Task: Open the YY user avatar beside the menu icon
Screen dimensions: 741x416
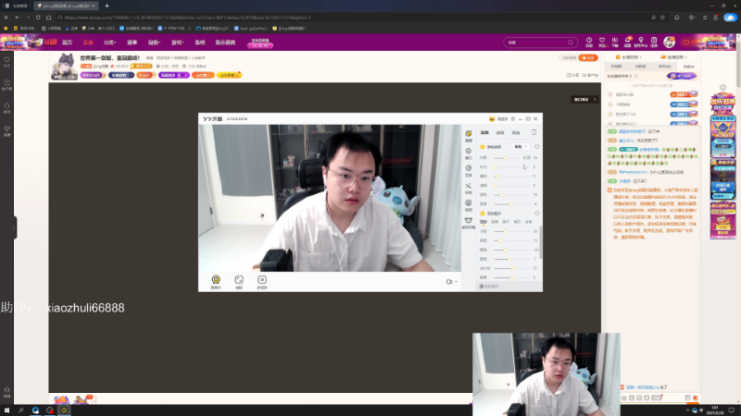Action: click(x=492, y=119)
